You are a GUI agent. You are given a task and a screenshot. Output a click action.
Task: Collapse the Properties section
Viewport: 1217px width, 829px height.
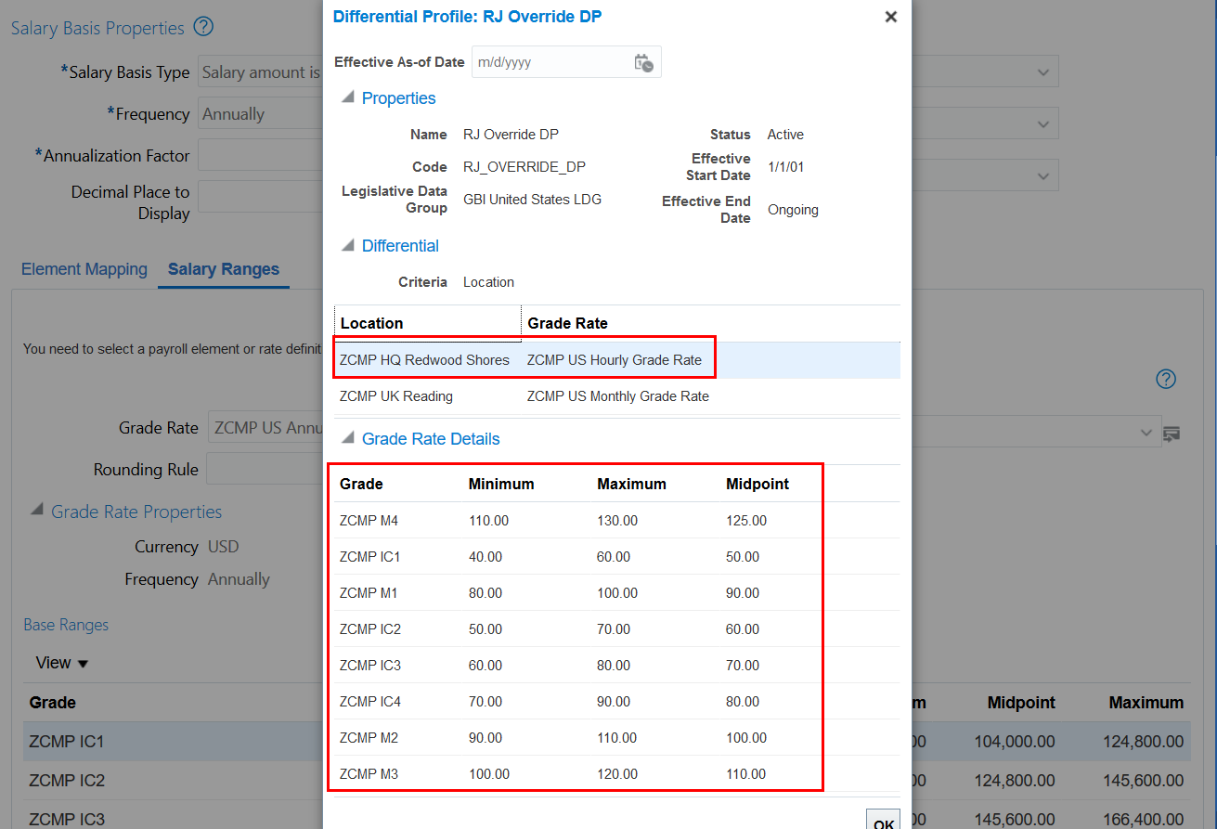coord(348,97)
